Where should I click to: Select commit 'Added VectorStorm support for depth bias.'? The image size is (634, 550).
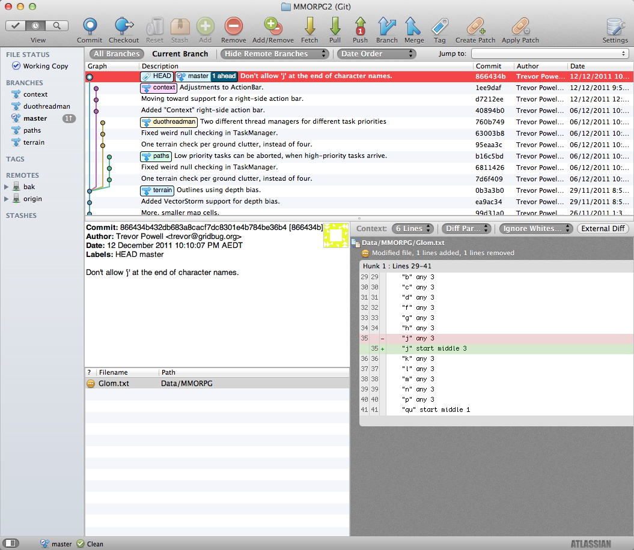coord(359,201)
